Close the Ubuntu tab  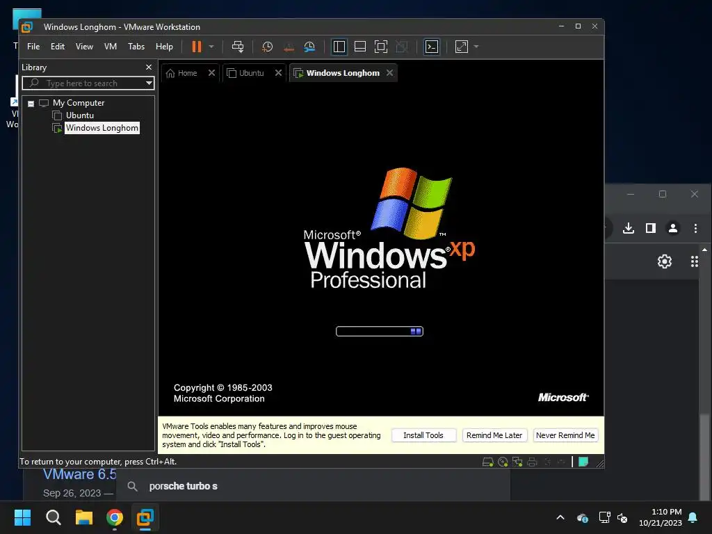(x=278, y=72)
